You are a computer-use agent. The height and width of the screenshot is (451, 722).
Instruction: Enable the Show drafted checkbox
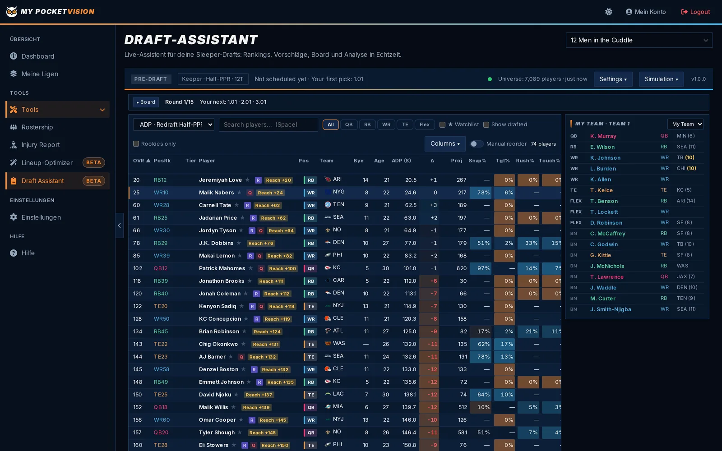click(x=486, y=124)
